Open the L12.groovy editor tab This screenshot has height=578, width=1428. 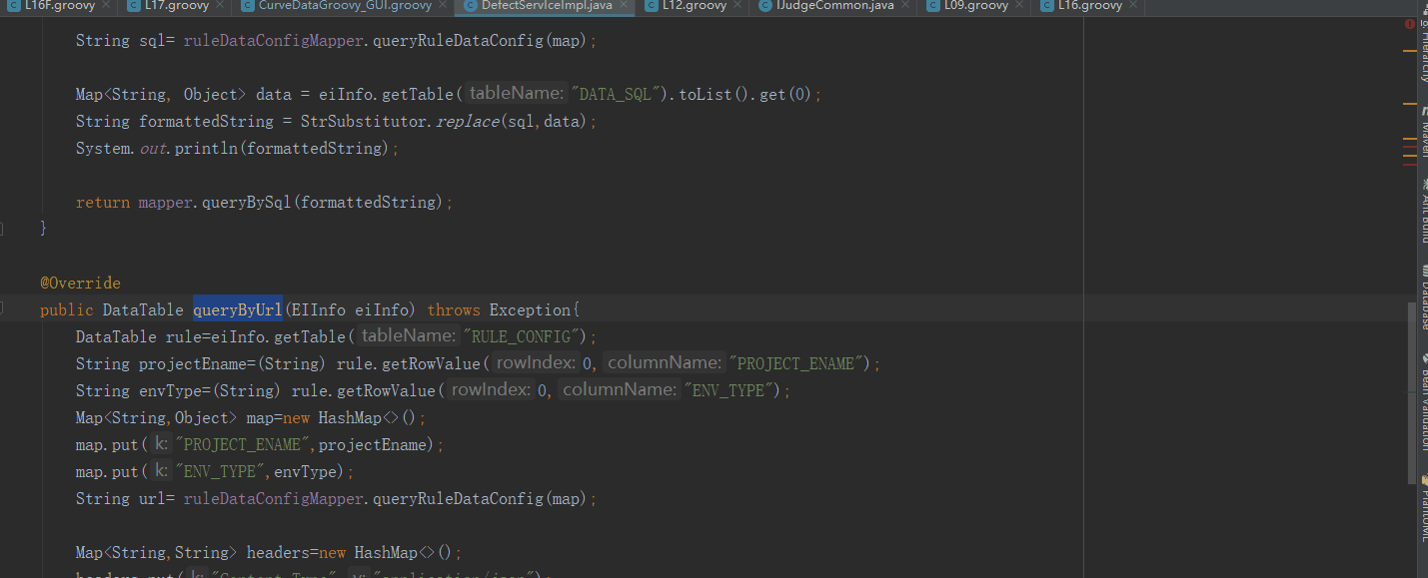694,6
